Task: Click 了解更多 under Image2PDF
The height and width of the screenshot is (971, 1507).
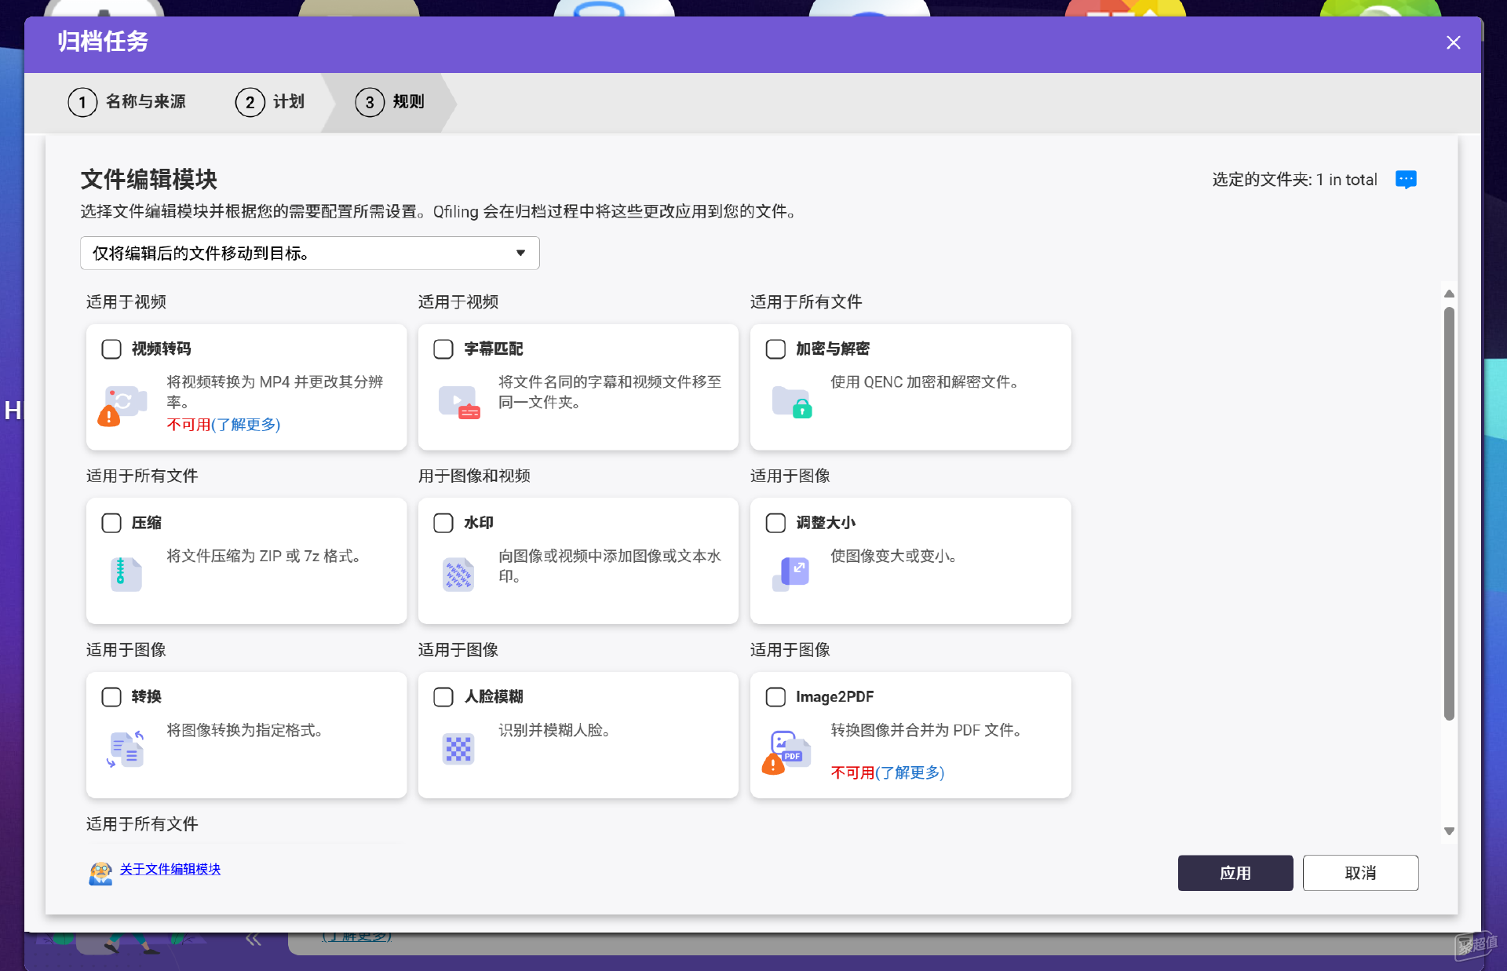Action: tap(910, 772)
